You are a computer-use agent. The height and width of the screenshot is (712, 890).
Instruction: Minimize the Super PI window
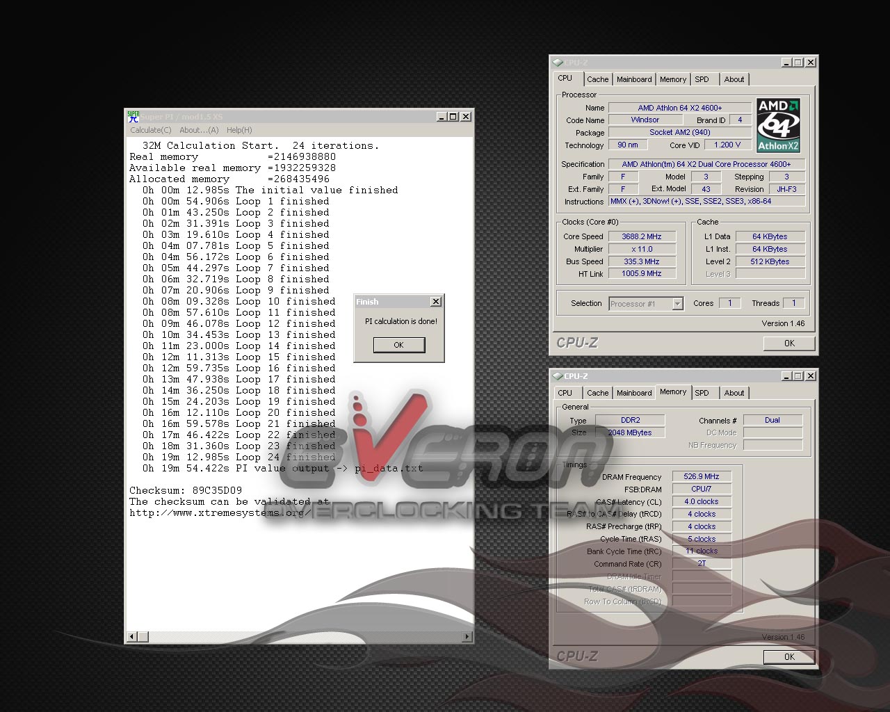point(442,117)
